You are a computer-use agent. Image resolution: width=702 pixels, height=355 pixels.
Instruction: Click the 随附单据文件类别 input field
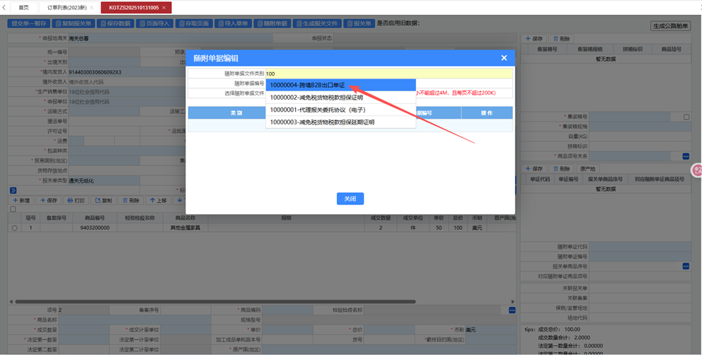pyautogui.click(x=389, y=73)
